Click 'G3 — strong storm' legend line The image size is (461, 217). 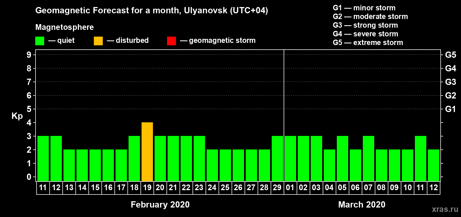(365, 25)
